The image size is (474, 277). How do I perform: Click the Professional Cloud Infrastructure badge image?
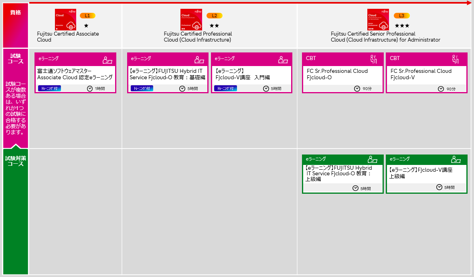(191, 20)
